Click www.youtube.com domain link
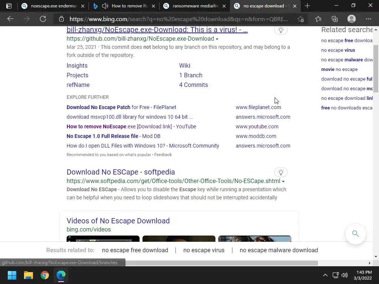 tap(257, 126)
